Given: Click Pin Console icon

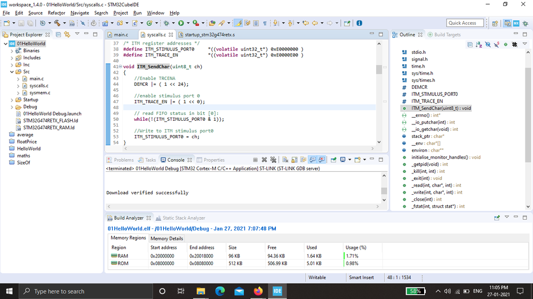Looking at the screenshot, I should click(x=333, y=160).
